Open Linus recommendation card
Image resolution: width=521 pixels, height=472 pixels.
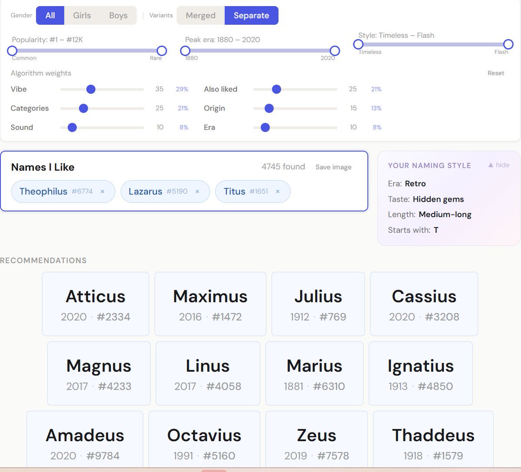click(x=208, y=373)
